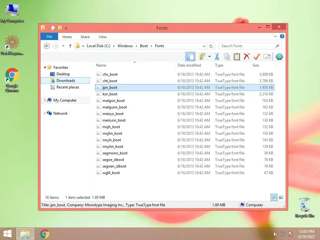Image resolution: width=320 pixels, height=240 pixels.
Task: Select the meiryo_boot font file
Action: (184, 114)
